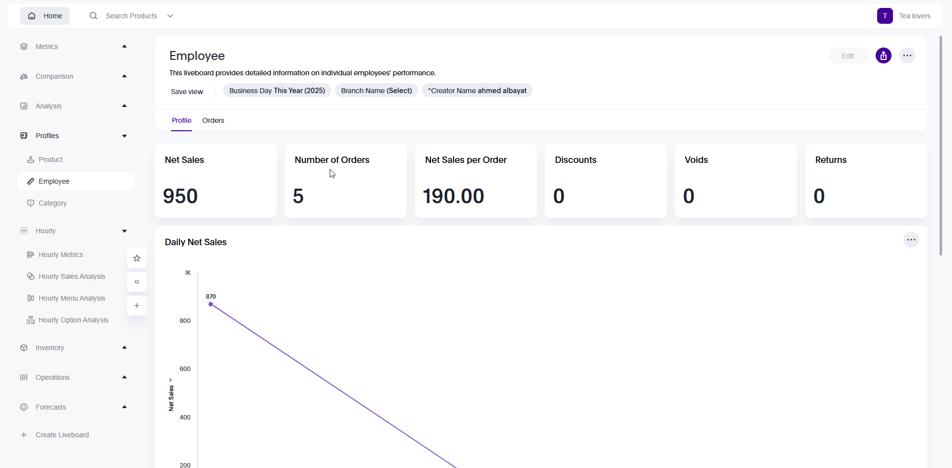The height and width of the screenshot is (468, 952).
Task: Toggle the favorite star on the floating panel
Action: (x=136, y=258)
